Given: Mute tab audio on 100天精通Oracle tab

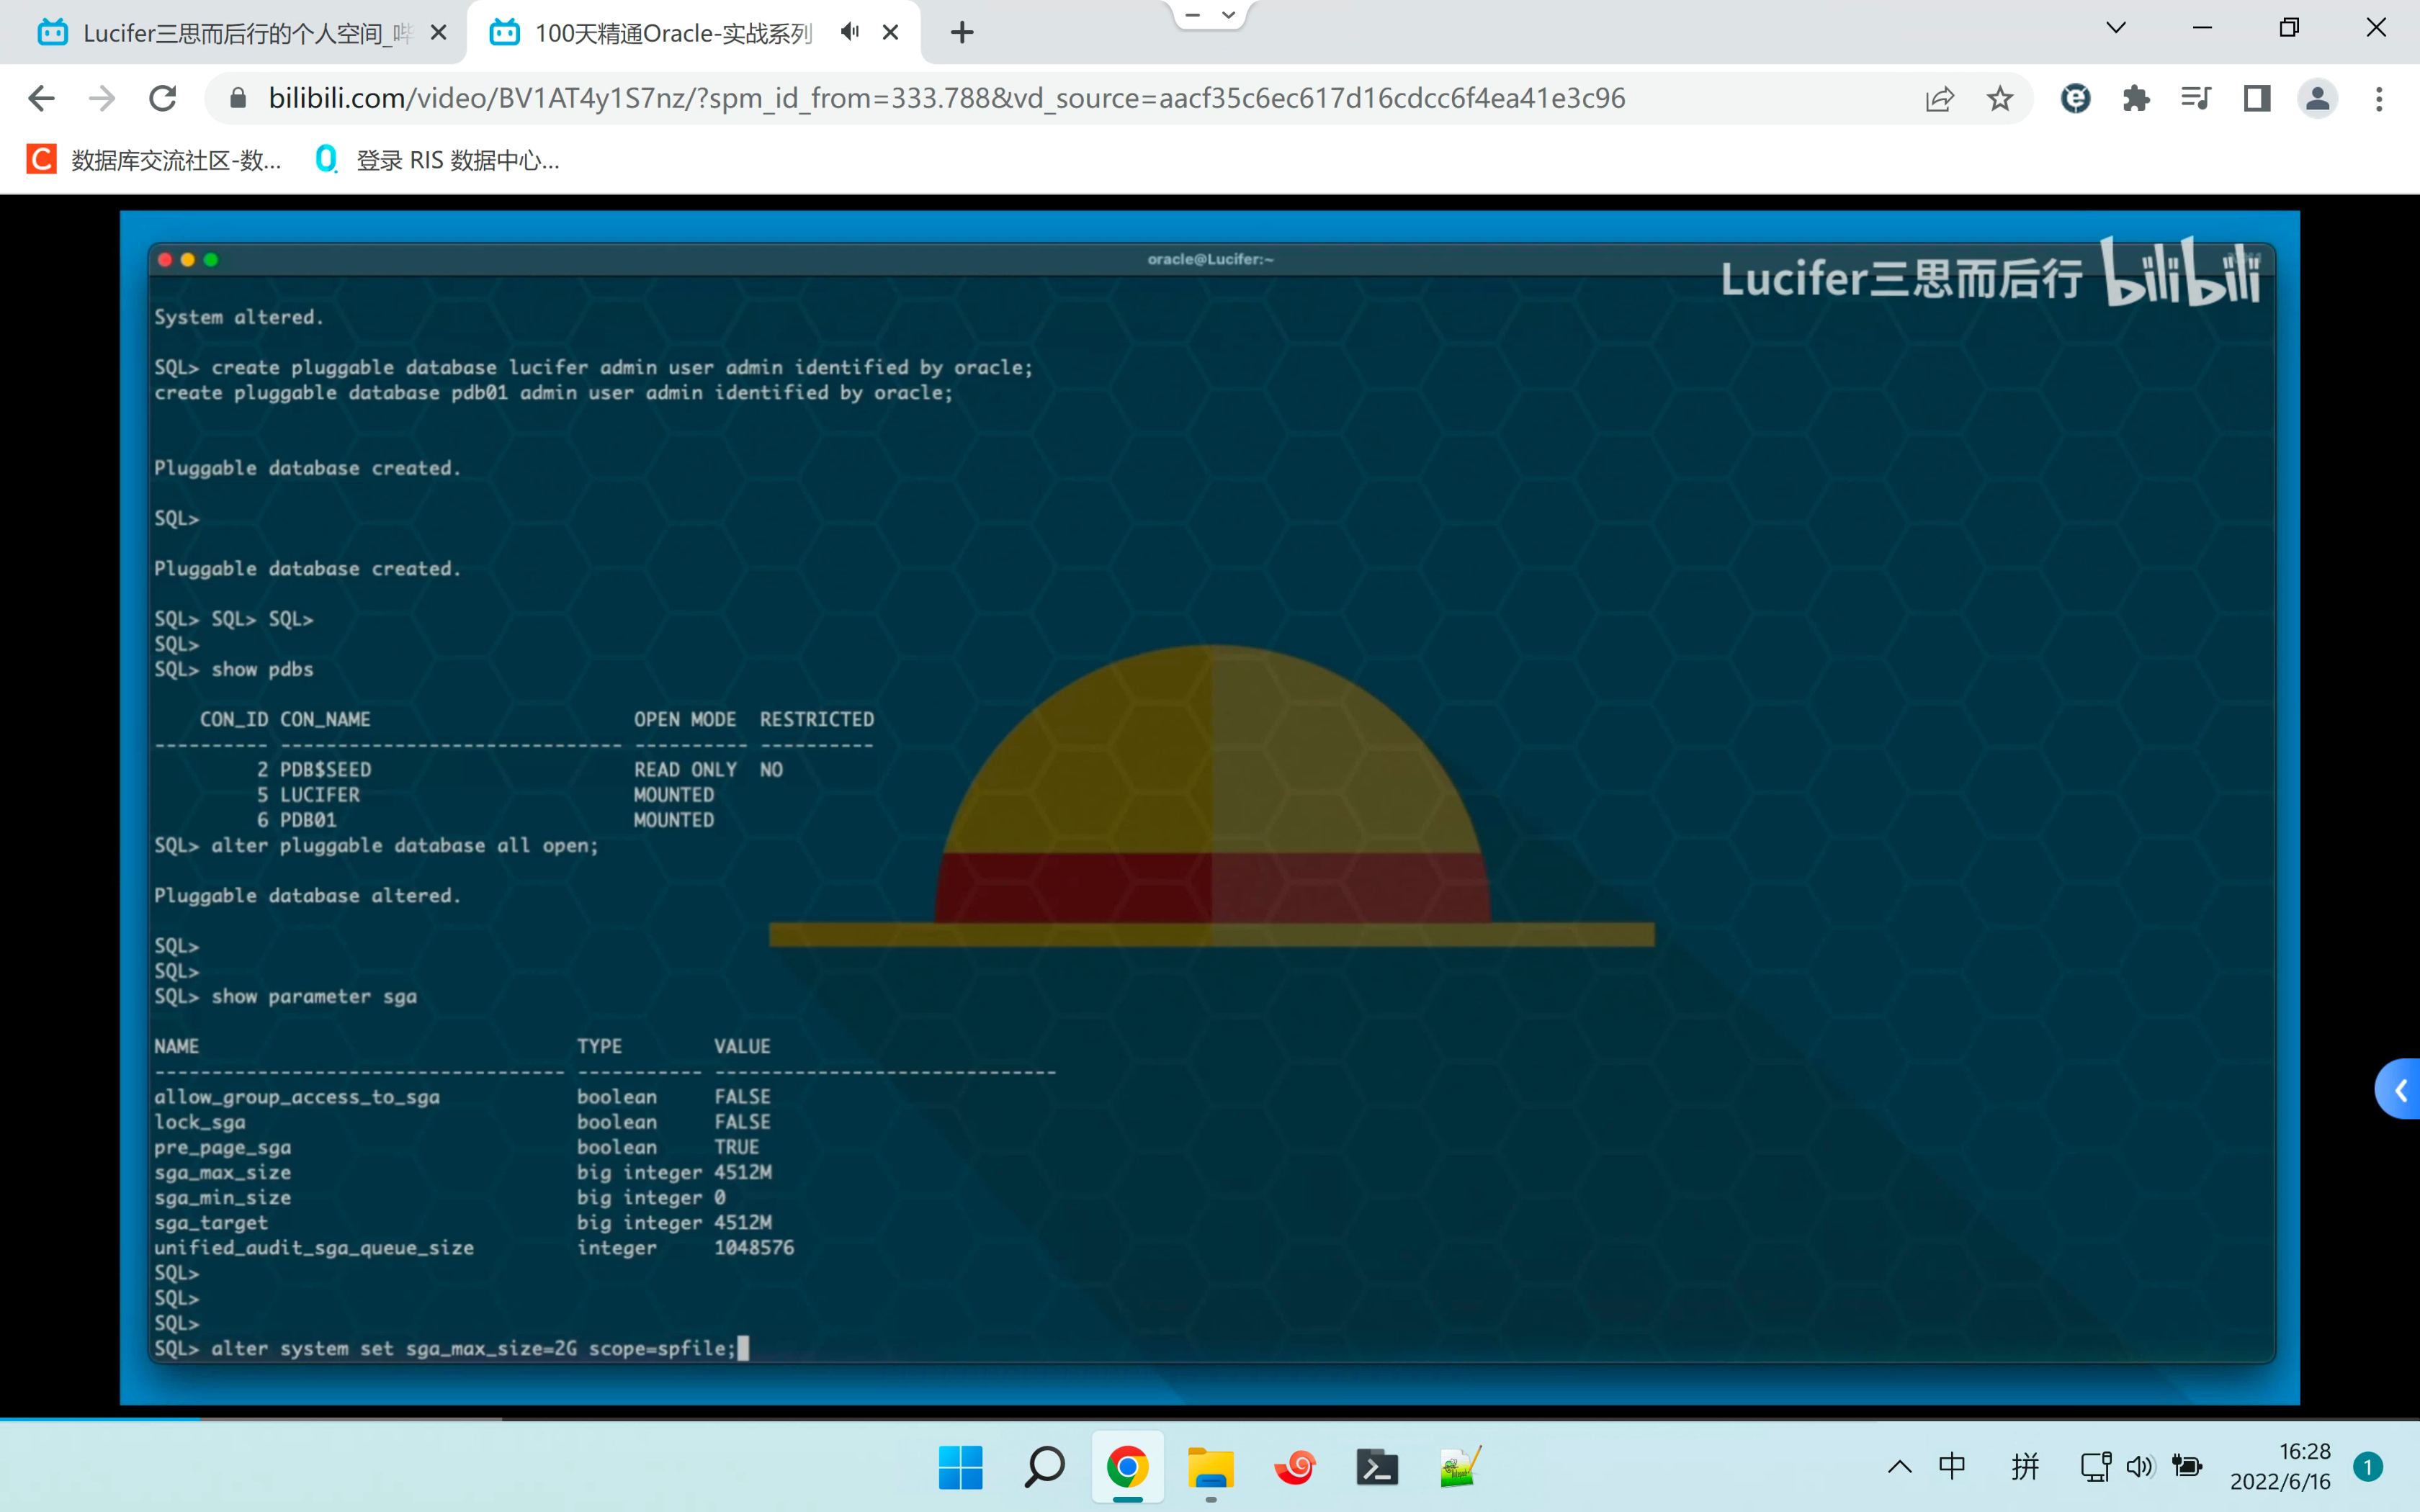Looking at the screenshot, I should (x=850, y=32).
